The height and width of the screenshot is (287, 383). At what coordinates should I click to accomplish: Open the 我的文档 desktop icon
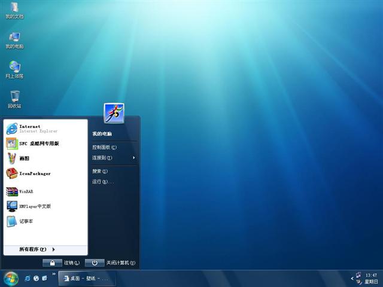[14, 11]
